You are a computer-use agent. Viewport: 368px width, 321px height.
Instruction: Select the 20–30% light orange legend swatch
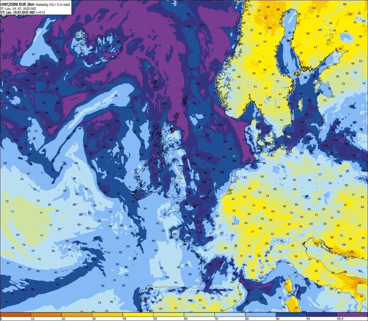pyautogui.click(x=77, y=314)
